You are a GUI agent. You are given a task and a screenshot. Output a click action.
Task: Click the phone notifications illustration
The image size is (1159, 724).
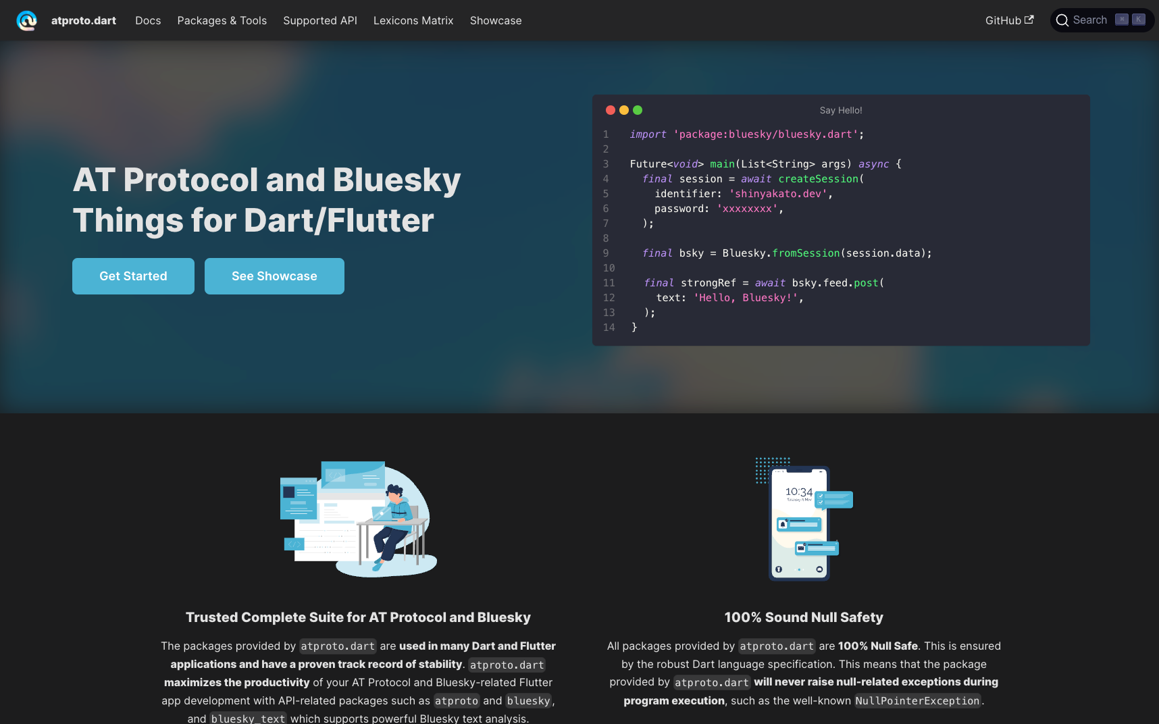click(804, 519)
